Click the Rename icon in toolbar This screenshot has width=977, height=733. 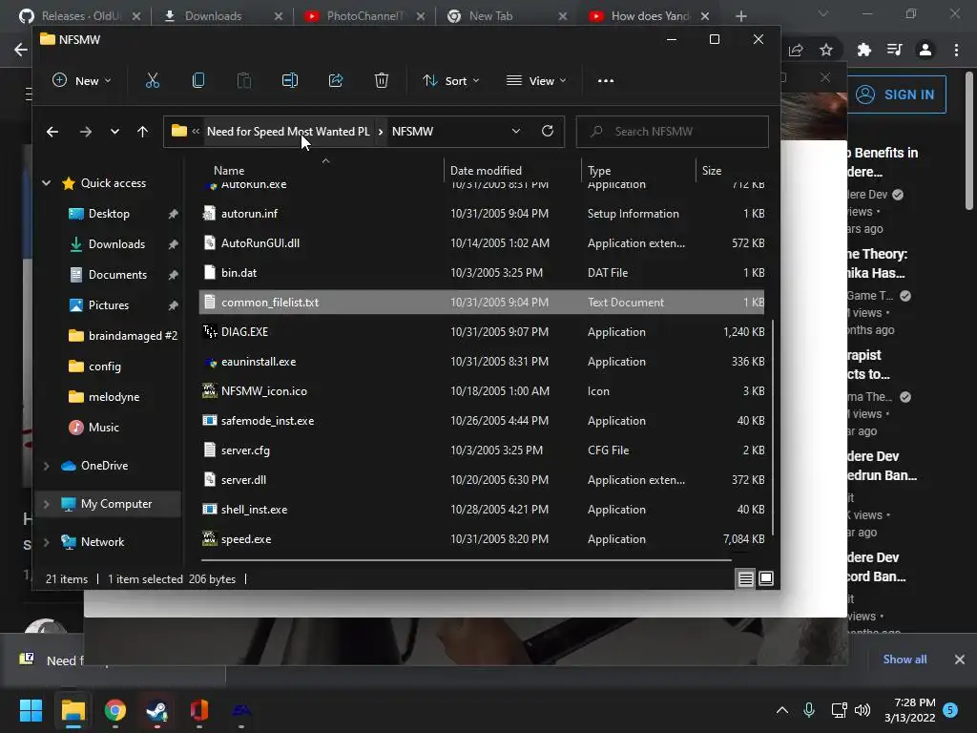click(290, 80)
